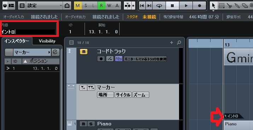253x130 pixels.
Task: Select the Object Selection arrow tool
Action: (214, 6)
